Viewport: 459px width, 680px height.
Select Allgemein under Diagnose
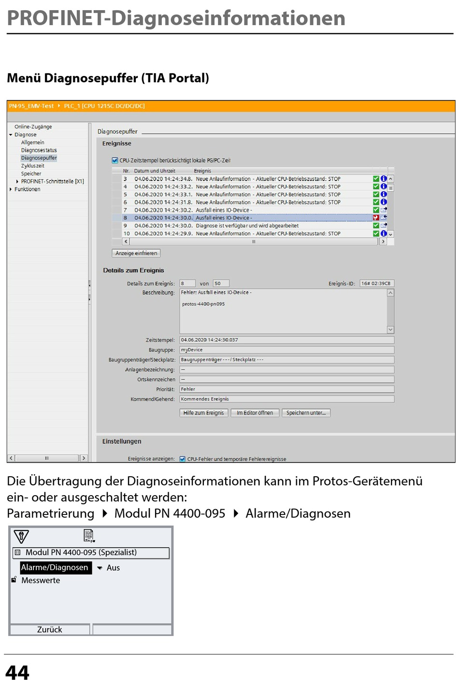pos(33,142)
